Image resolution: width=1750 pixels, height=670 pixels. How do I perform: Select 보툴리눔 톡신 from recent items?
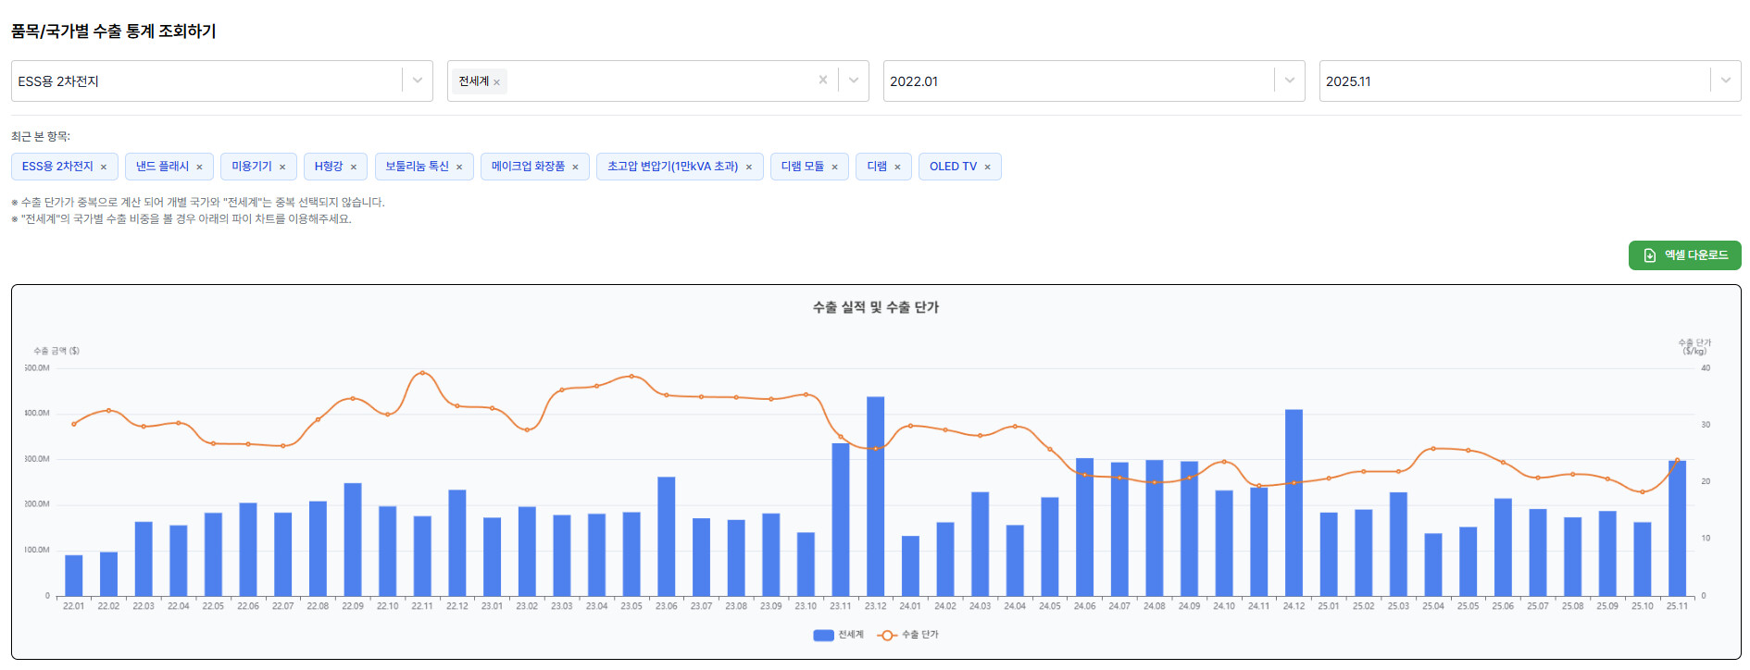417,167
